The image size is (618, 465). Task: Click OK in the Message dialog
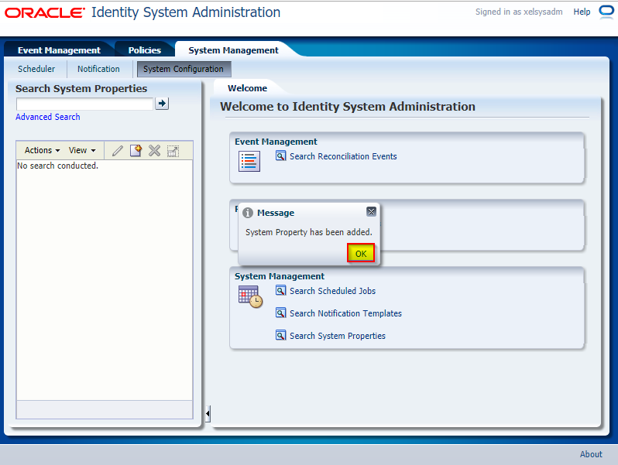click(361, 253)
